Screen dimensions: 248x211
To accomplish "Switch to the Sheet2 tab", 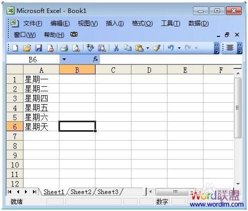I will pos(81,192).
